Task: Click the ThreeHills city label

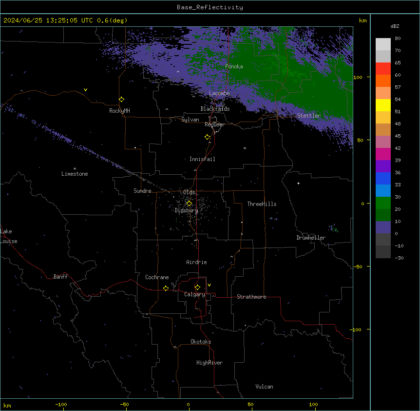Action: pyautogui.click(x=262, y=204)
